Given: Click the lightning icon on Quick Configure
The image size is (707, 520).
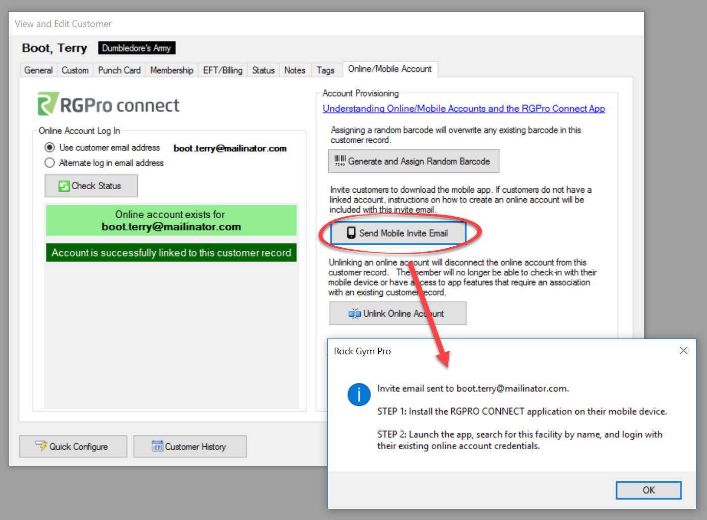Looking at the screenshot, I should click(x=41, y=446).
